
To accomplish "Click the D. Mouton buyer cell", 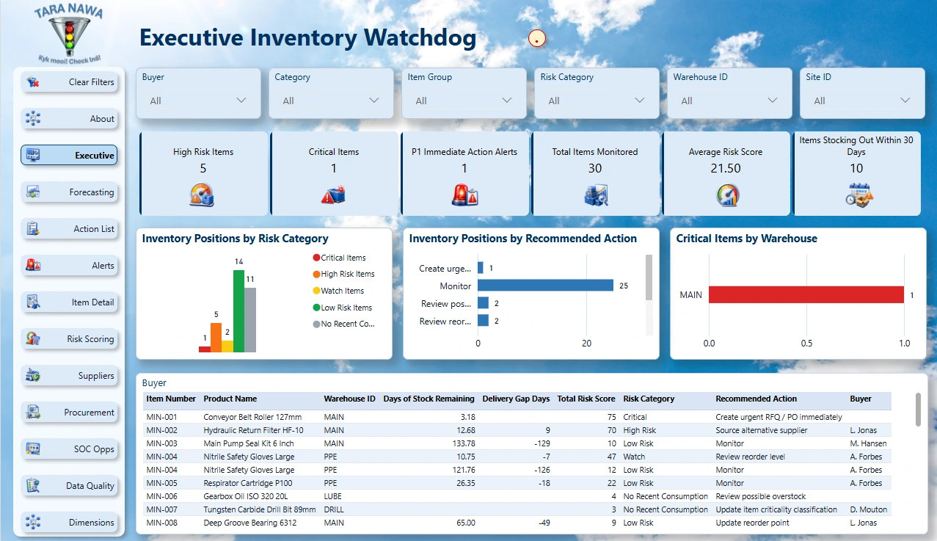I will pos(868,509).
